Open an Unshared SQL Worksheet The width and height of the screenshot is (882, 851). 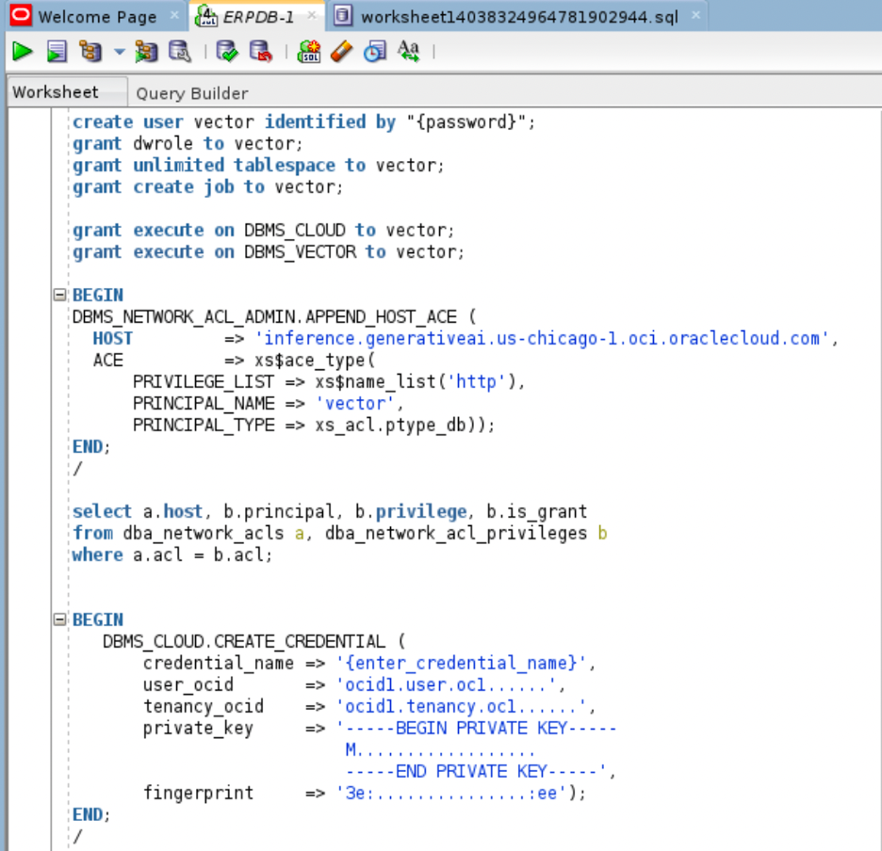(x=308, y=52)
